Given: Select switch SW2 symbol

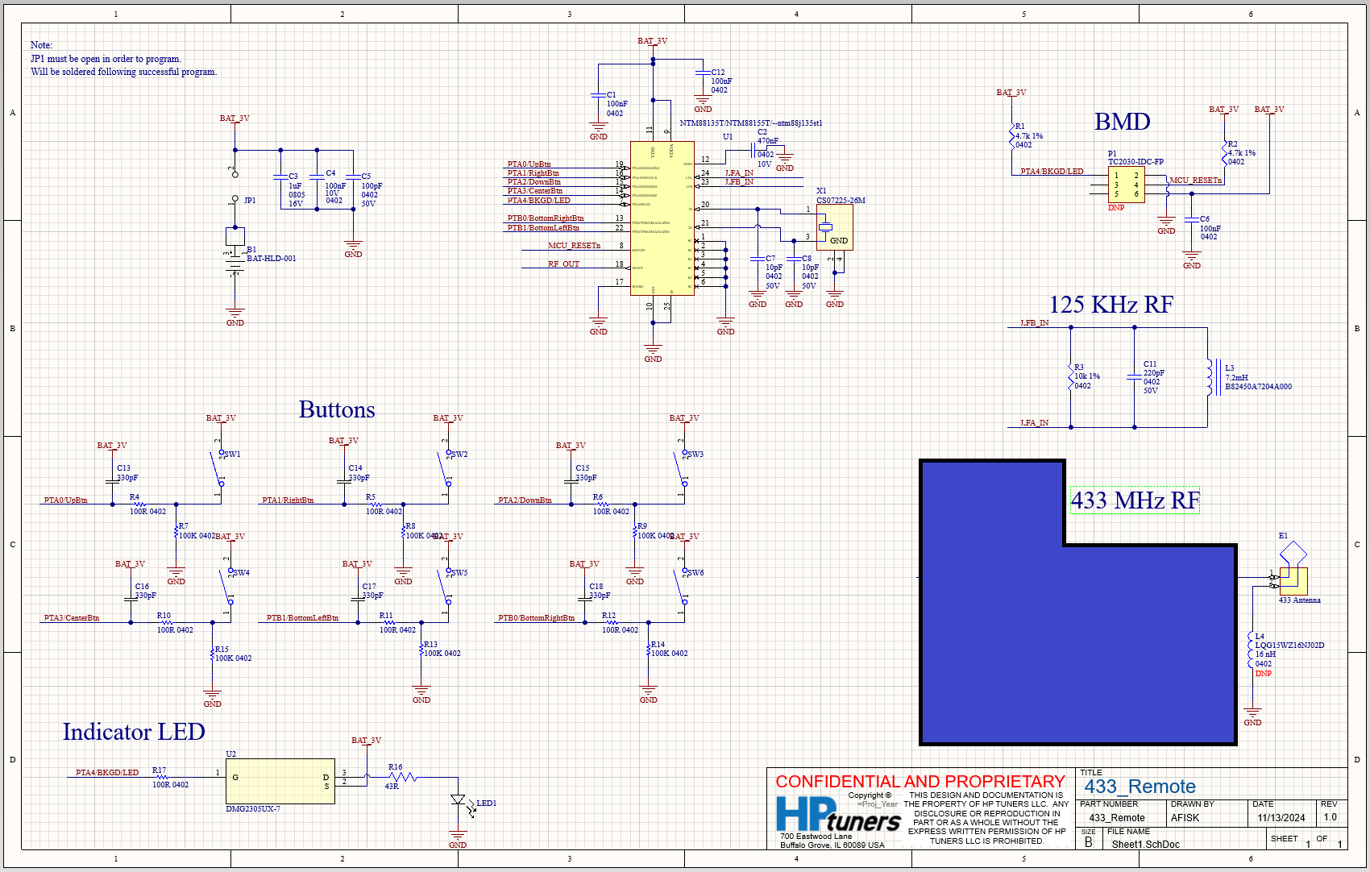Looking at the screenshot, I should tap(446, 467).
